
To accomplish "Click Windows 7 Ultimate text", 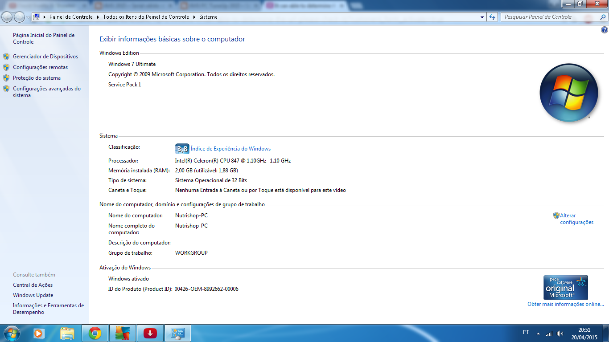I will coord(132,64).
